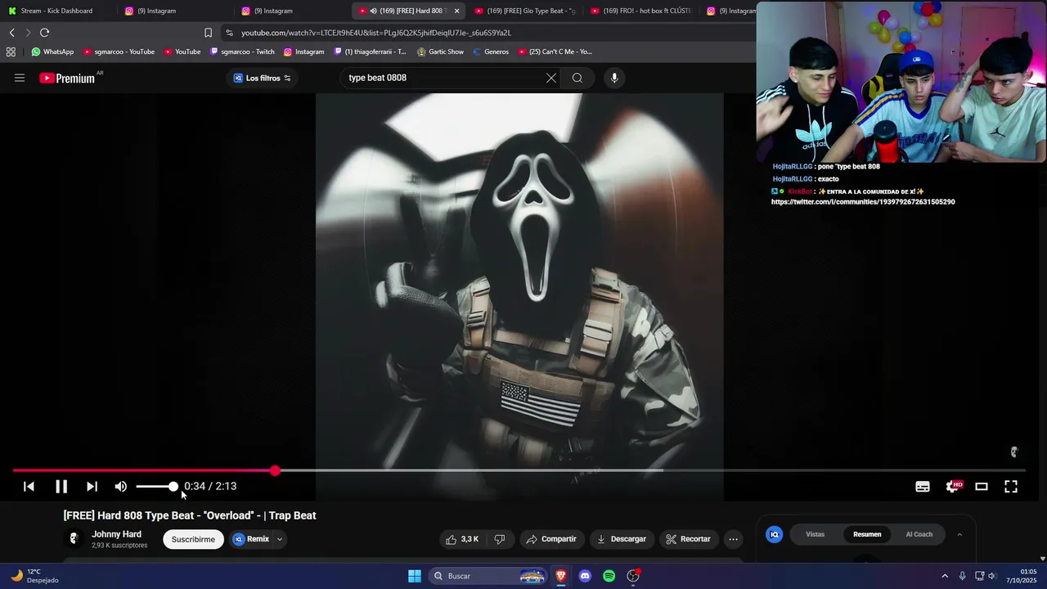Start voice search with the microphone
This screenshot has width=1047, height=589.
[x=614, y=78]
